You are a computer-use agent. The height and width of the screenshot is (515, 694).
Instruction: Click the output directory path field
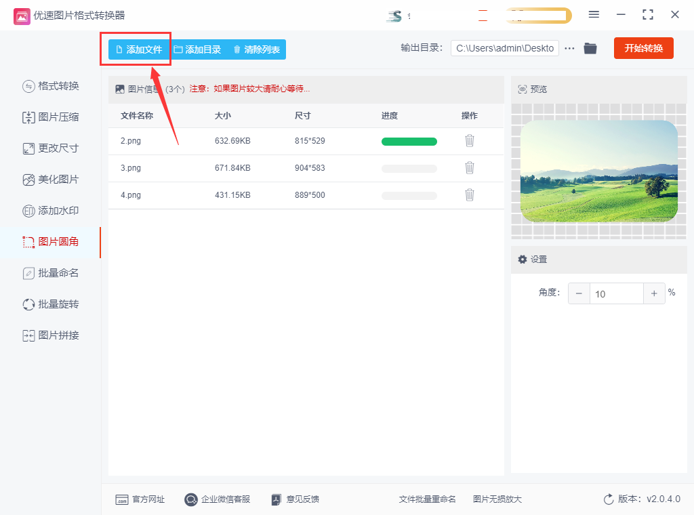click(504, 48)
